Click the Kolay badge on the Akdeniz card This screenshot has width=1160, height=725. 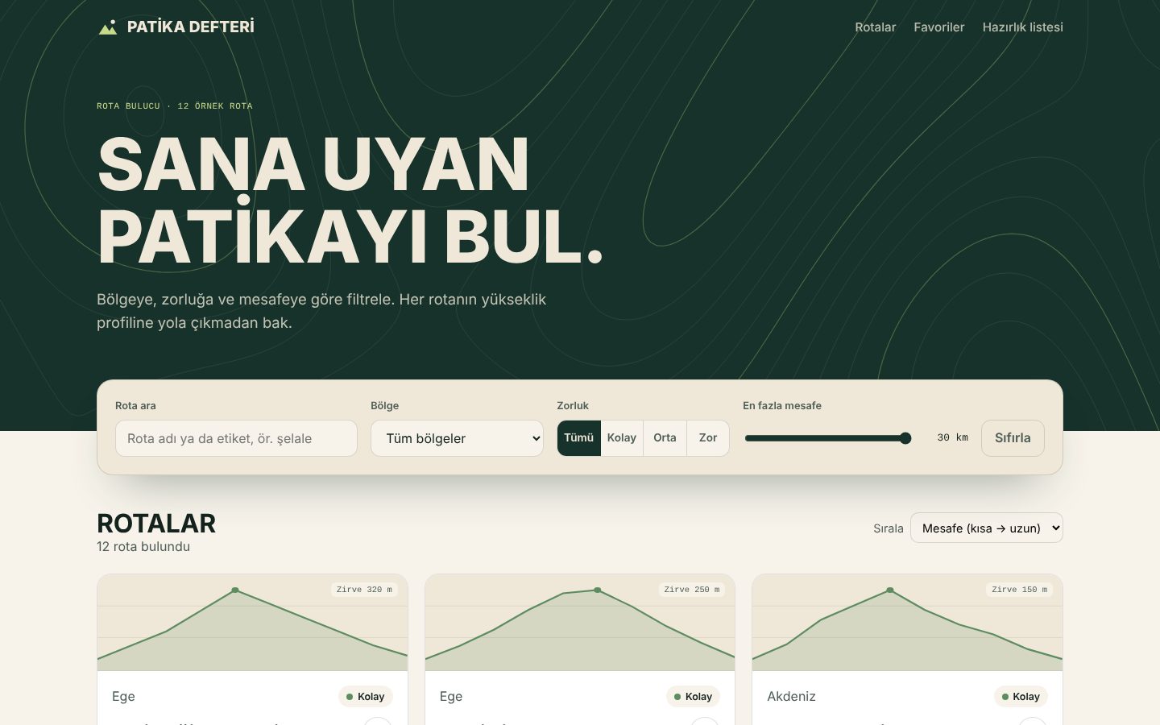(x=1019, y=697)
